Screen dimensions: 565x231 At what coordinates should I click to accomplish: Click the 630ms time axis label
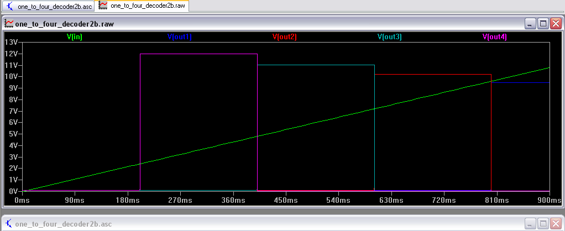pos(391,200)
